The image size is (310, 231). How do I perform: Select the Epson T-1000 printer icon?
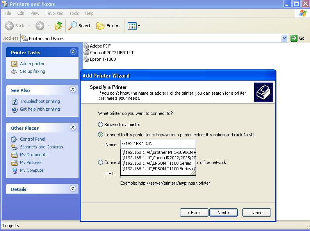pos(86,59)
